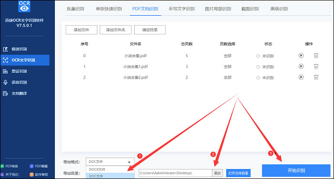Switch to 图片局部识别 tab
This screenshot has width=334, height=179.
(218, 9)
